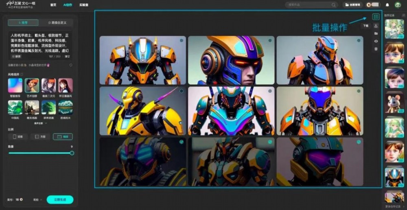Select the 智能推荐 gradient style swatch
407x210 pixels.
click(15, 85)
